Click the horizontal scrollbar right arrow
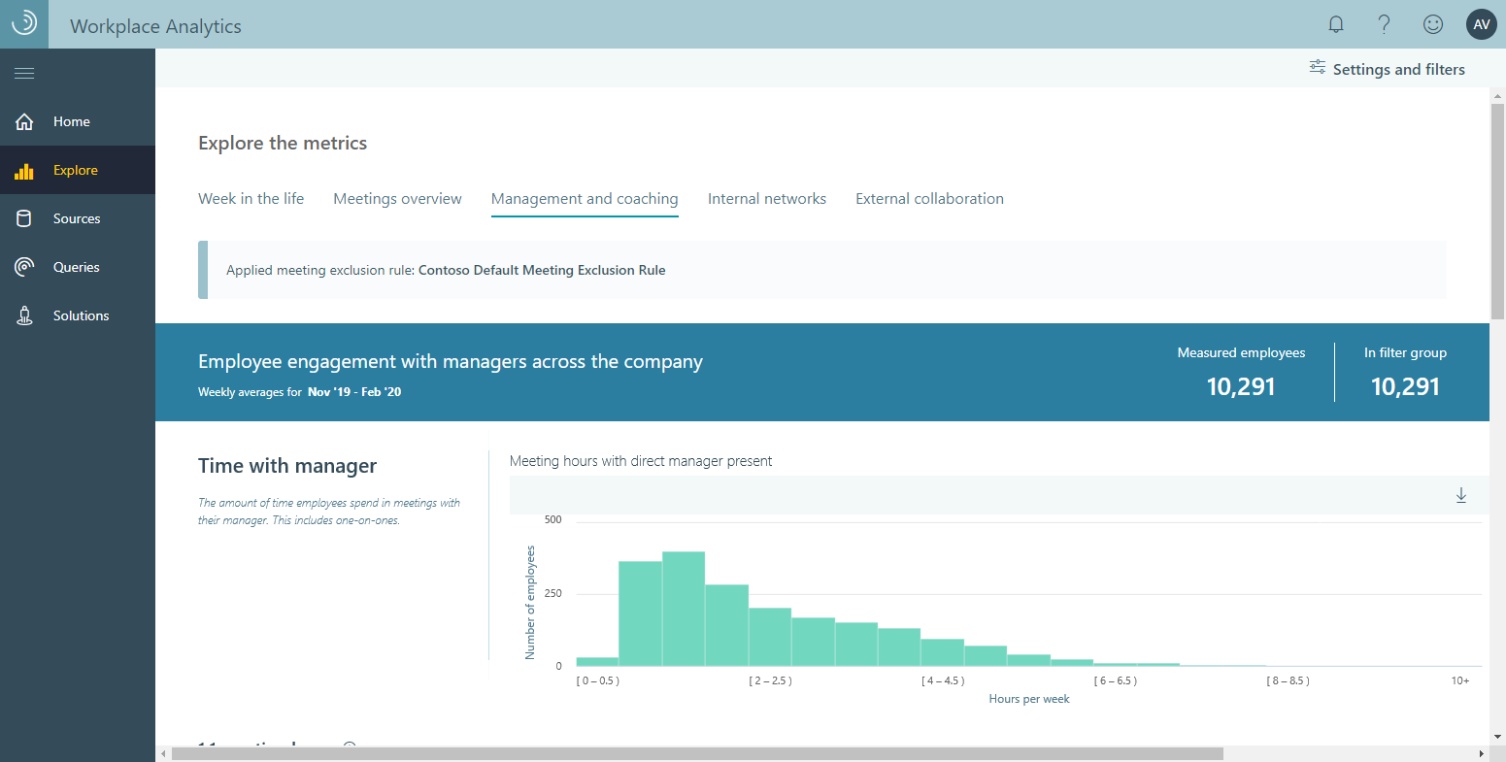This screenshot has height=762, width=1506. 1482,753
